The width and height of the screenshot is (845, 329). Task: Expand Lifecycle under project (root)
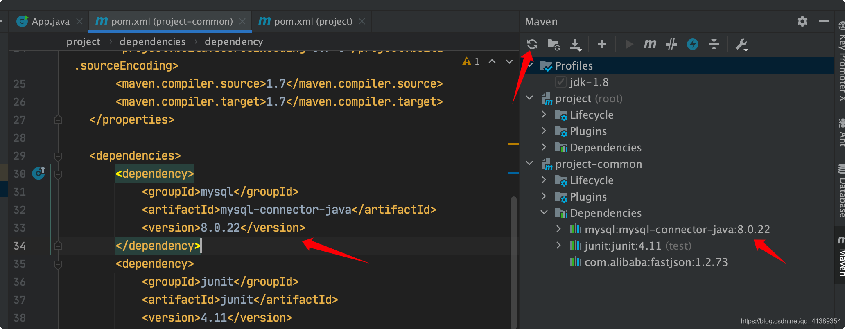[544, 115]
